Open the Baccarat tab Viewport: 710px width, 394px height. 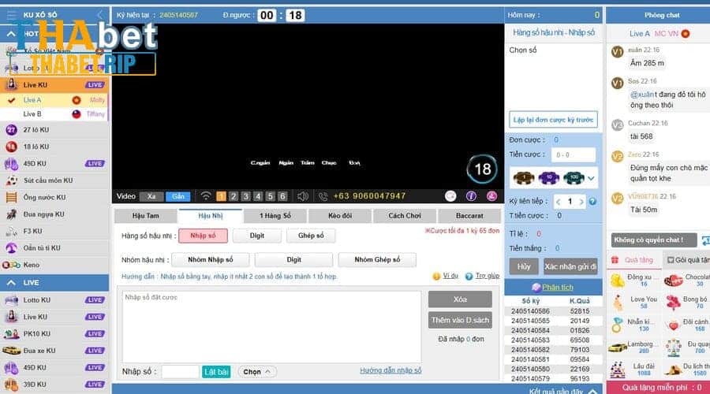click(470, 216)
